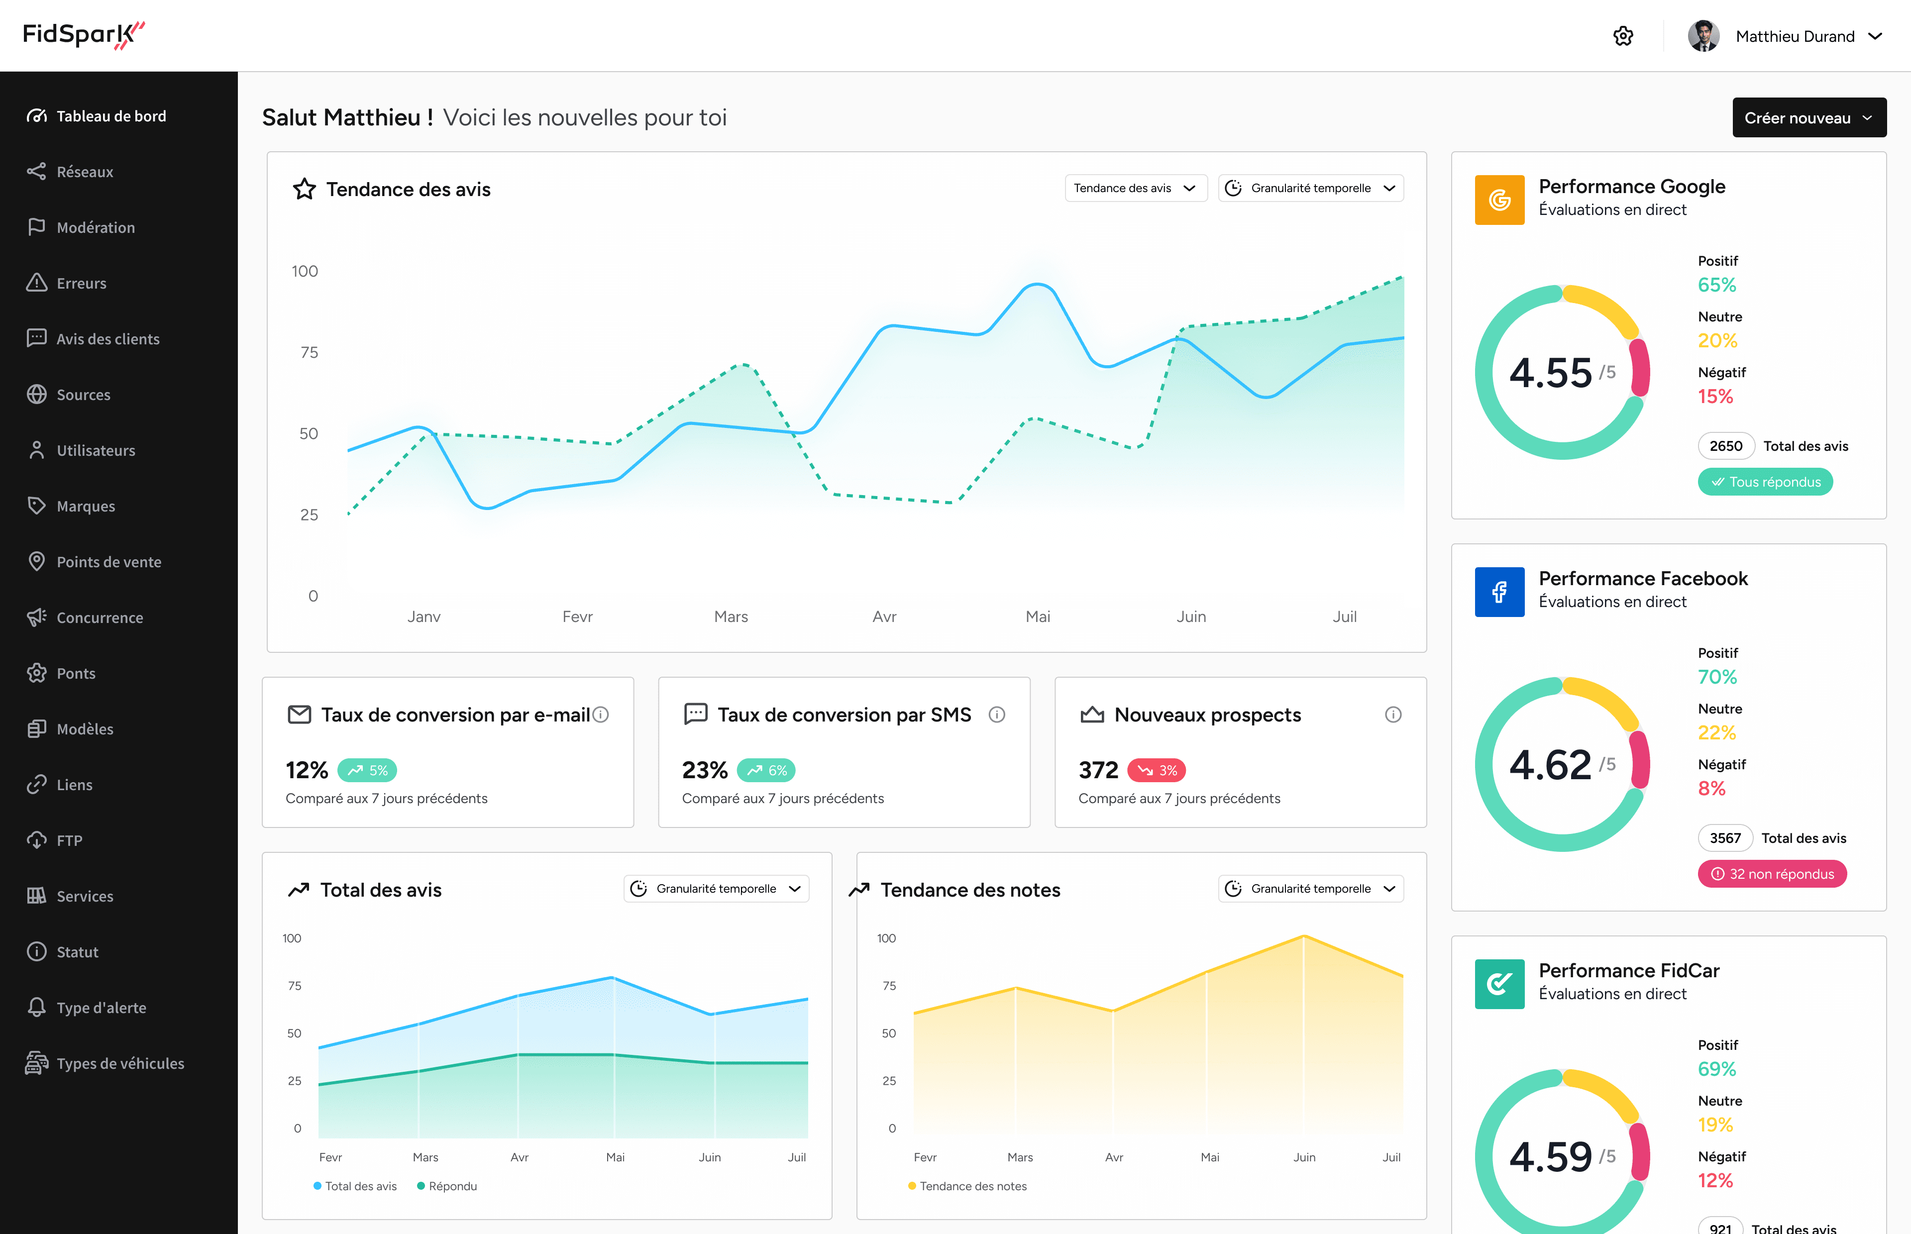Open Modération in the sidebar

pos(96,227)
